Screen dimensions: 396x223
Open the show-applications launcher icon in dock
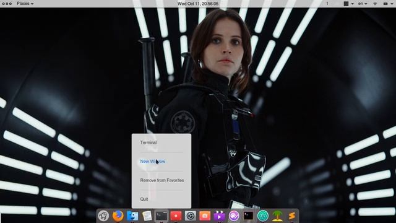103,216
